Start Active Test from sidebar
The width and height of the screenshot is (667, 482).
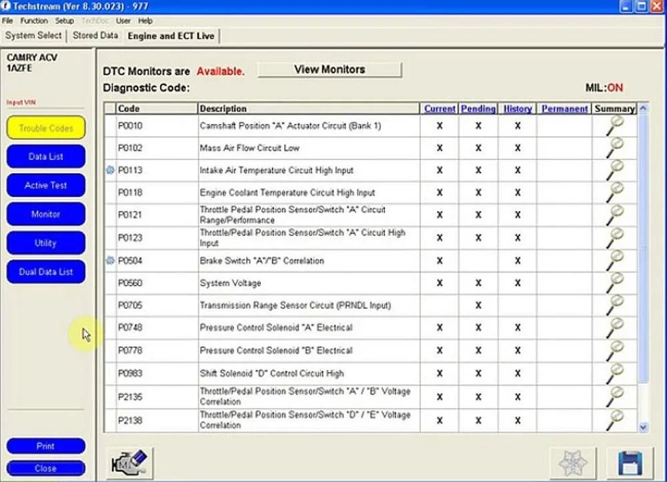pos(46,185)
